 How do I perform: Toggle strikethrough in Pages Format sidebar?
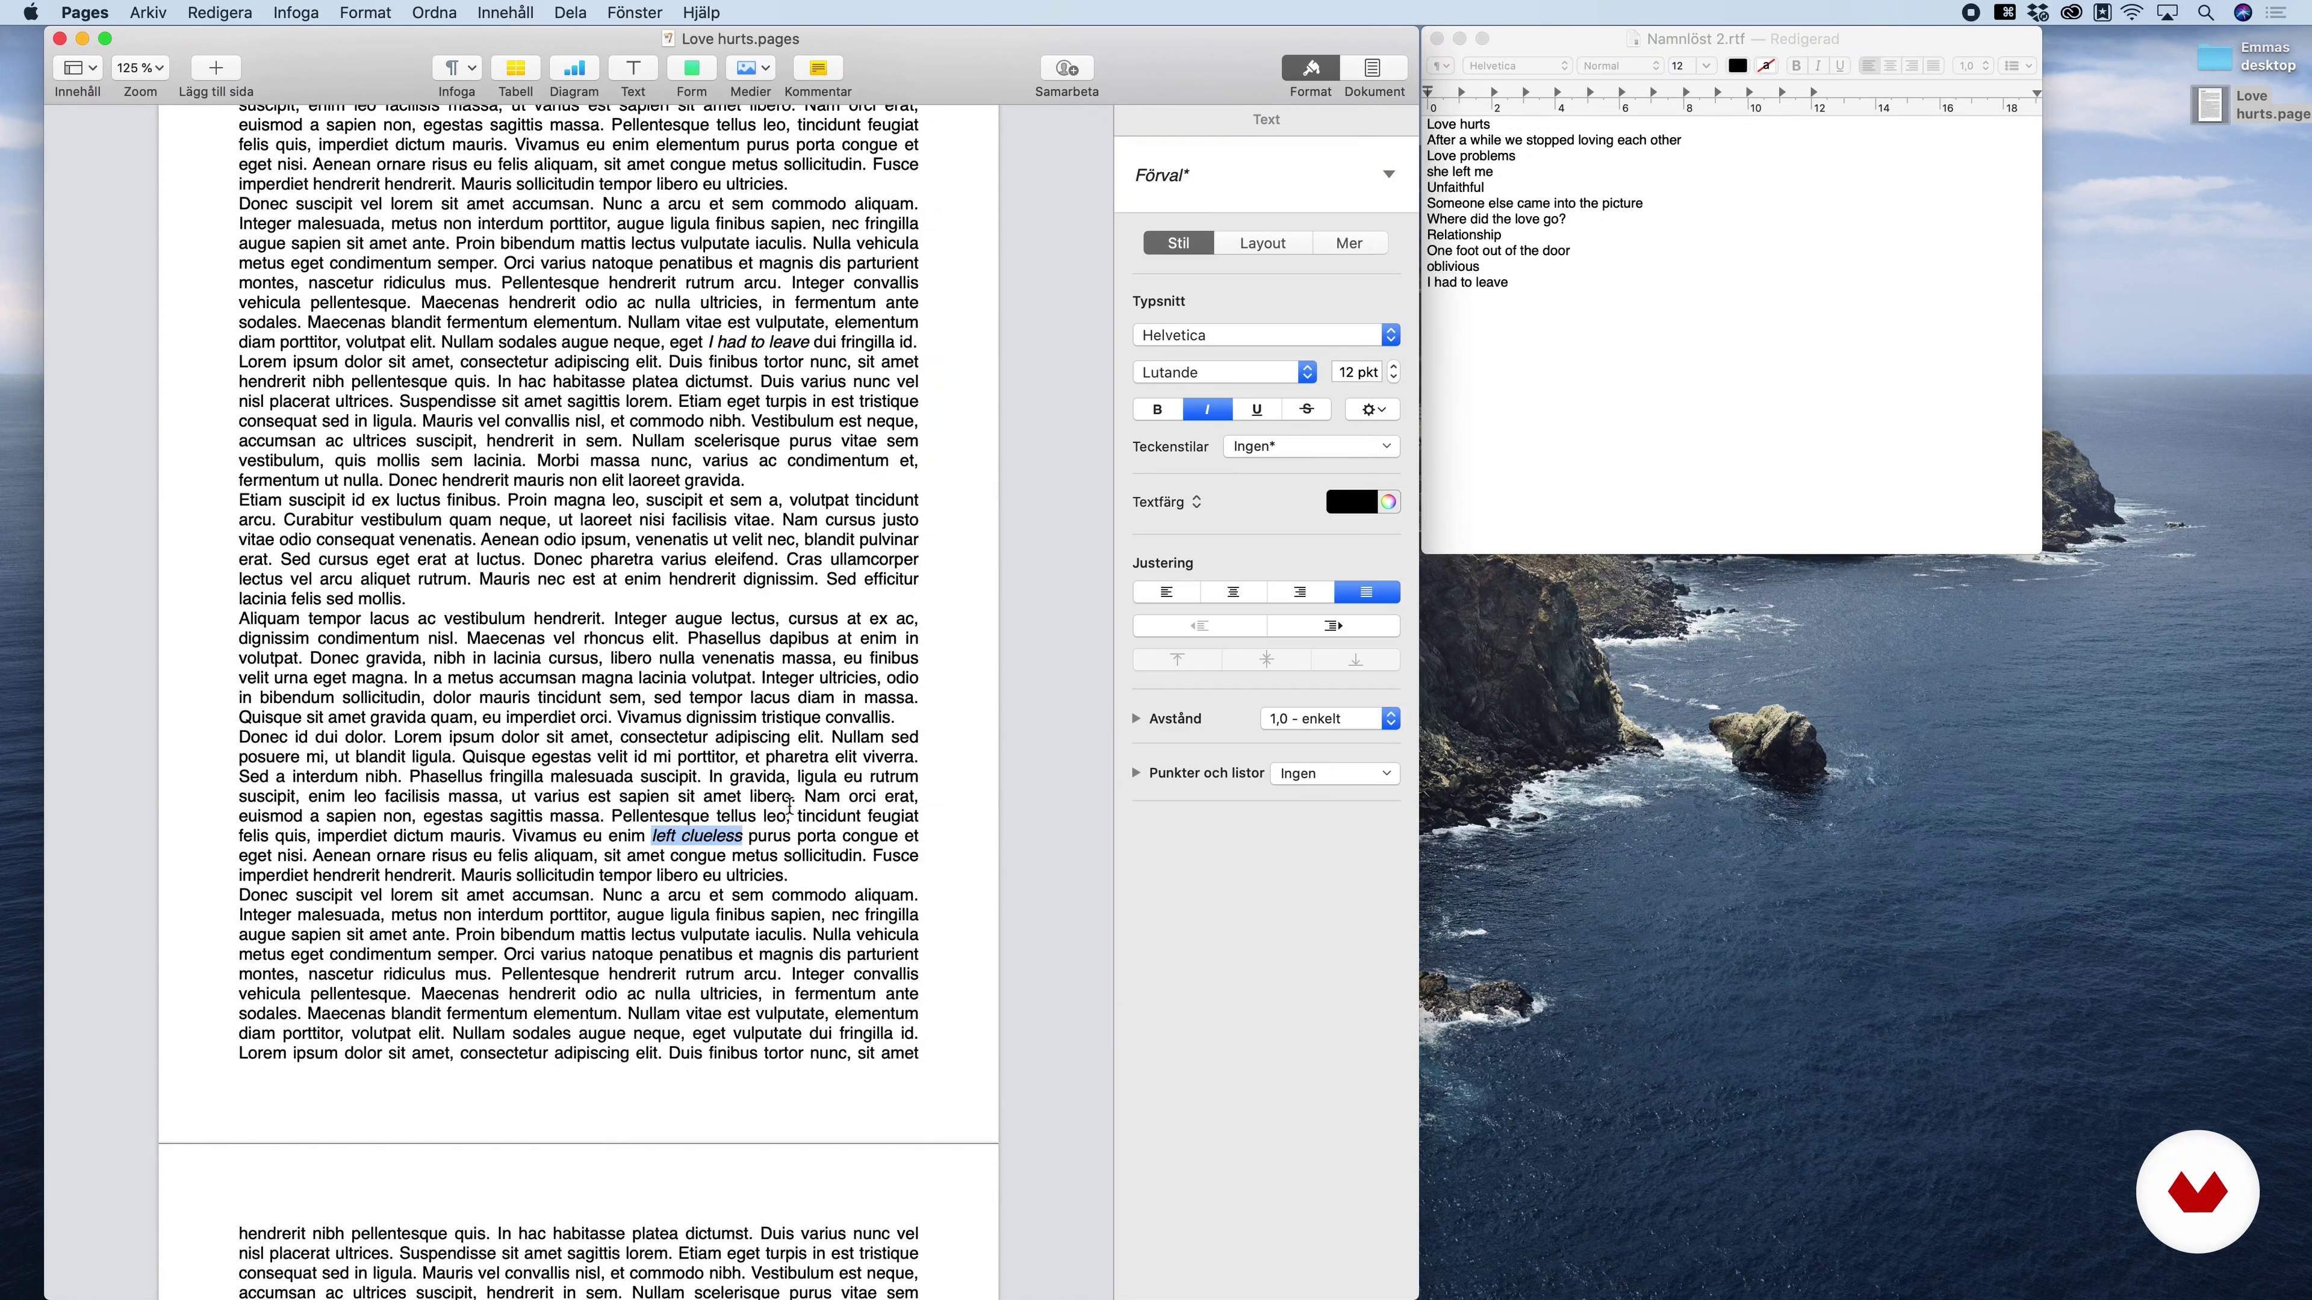click(1307, 409)
